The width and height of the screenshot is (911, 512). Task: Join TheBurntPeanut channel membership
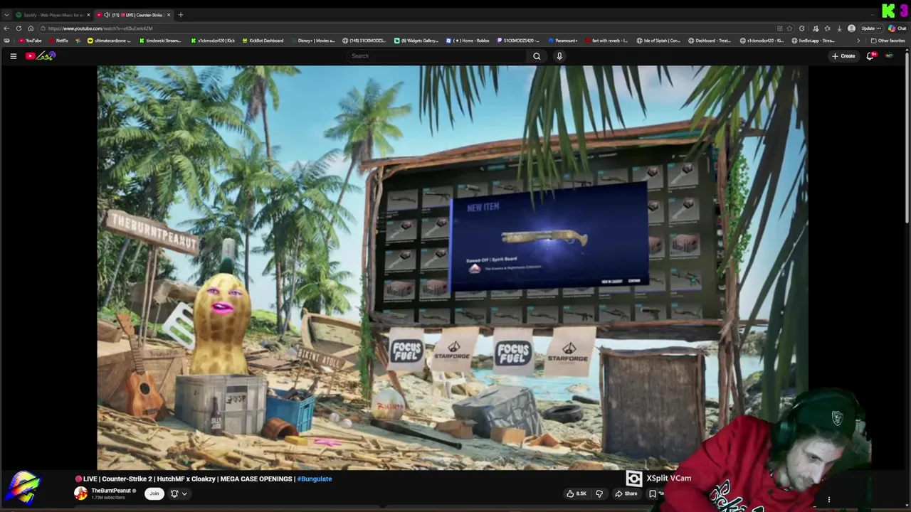click(x=154, y=494)
